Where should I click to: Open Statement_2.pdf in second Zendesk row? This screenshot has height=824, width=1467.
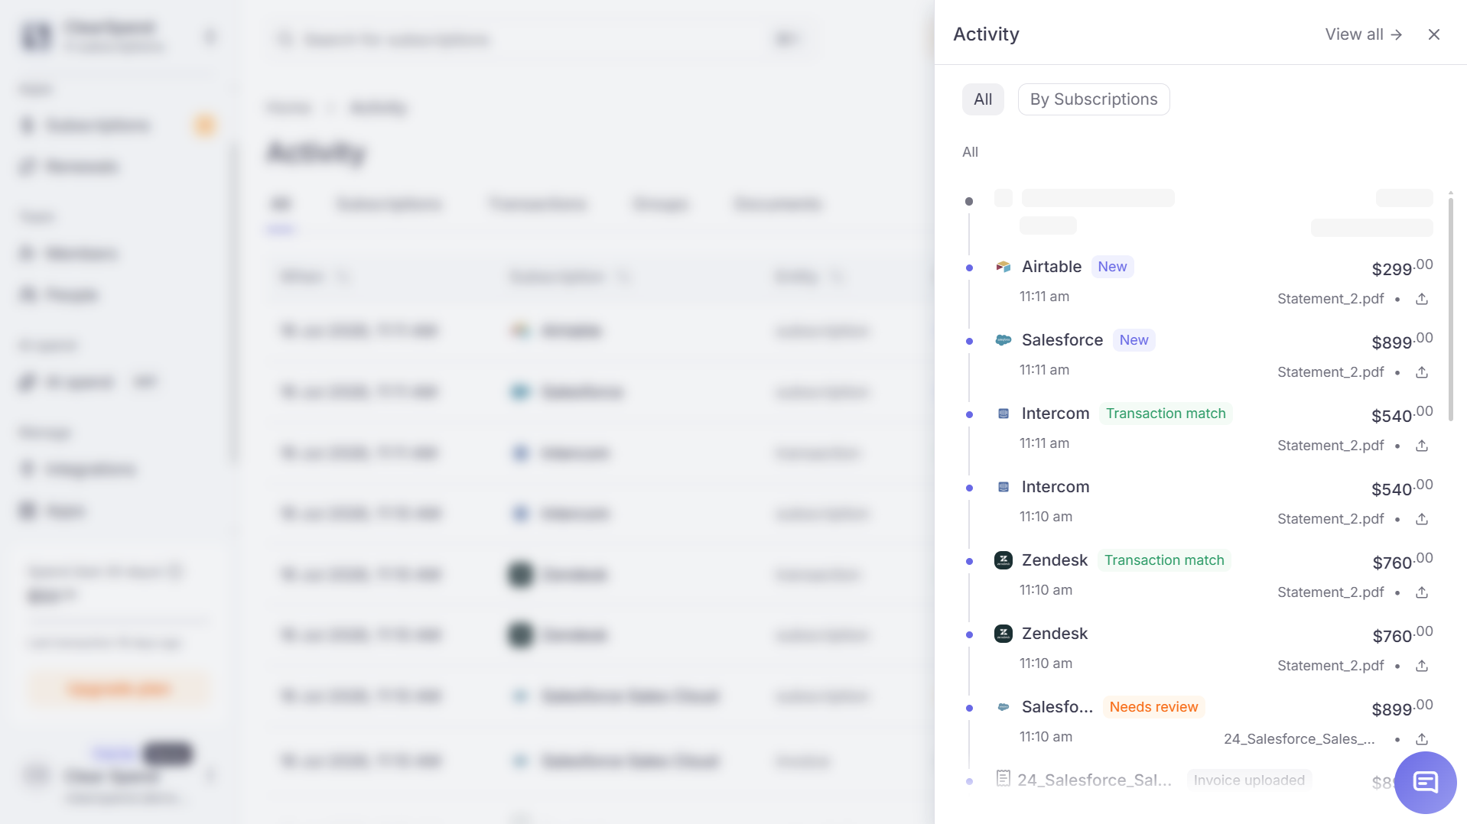[1331, 666]
